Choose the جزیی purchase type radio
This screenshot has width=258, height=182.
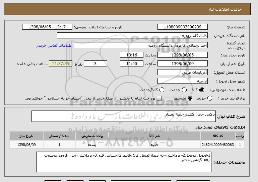coord(210,98)
